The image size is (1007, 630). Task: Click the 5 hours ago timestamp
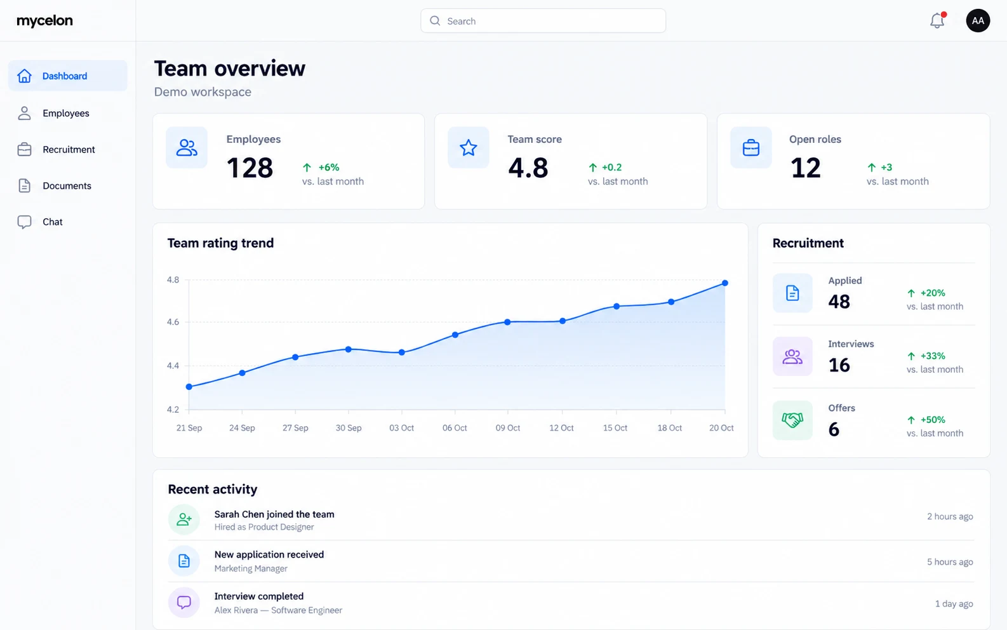point(950,562)
